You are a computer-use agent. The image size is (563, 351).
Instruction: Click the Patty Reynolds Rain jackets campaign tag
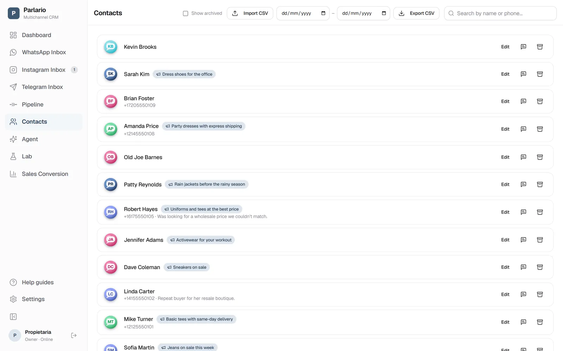coord(207,184)
